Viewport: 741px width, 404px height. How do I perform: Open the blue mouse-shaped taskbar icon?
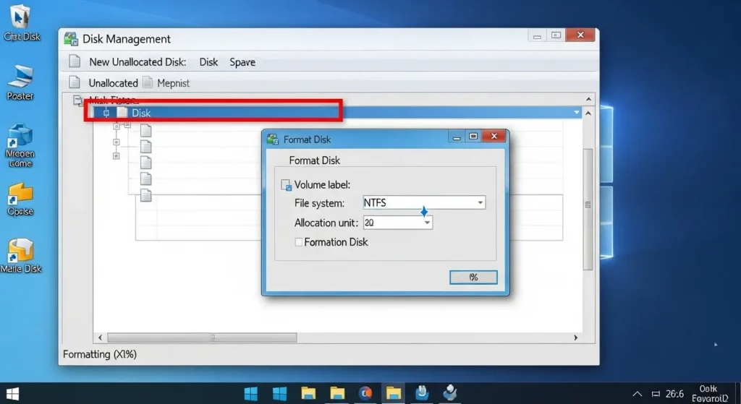pyautogui.click(x=422, y=392)
